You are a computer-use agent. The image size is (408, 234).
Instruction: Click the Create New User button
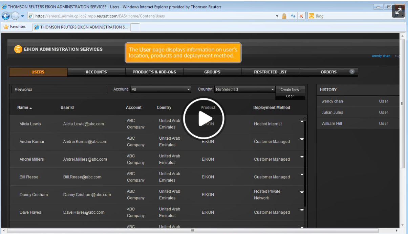point(290,93)
